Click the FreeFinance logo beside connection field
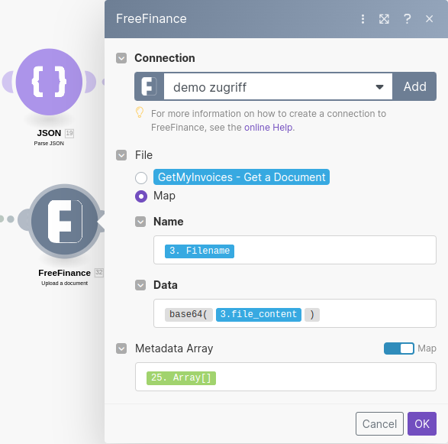448x444 pixels. [x=149, y=86]
